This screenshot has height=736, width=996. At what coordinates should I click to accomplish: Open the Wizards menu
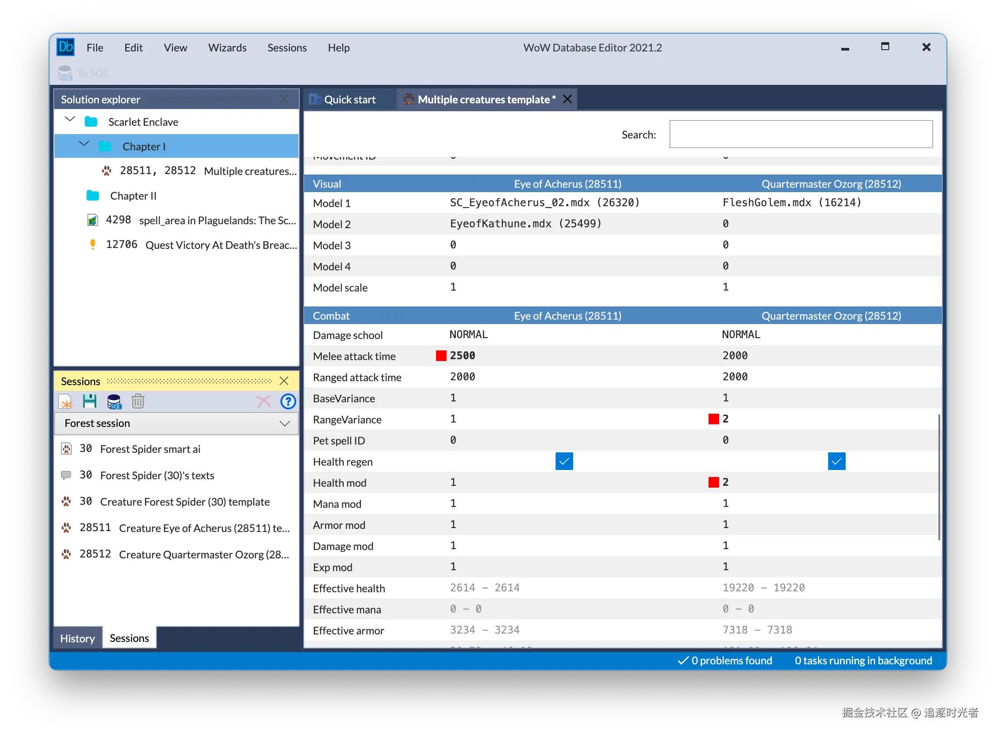[x=227, y=47]
